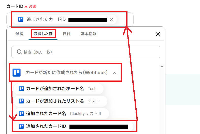Viewport: 200px width, 134px height.
Task: Click the scrollbar up arrow in the list
Action: tap(162, 66)
